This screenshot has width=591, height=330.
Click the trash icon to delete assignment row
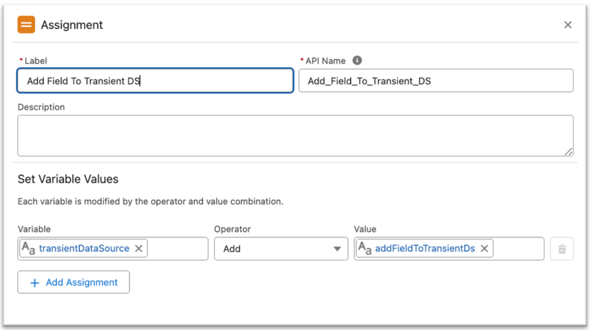562,249
